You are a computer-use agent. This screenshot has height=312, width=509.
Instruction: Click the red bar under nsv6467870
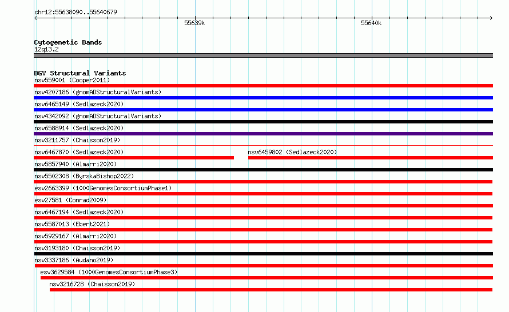pos(134,158)
